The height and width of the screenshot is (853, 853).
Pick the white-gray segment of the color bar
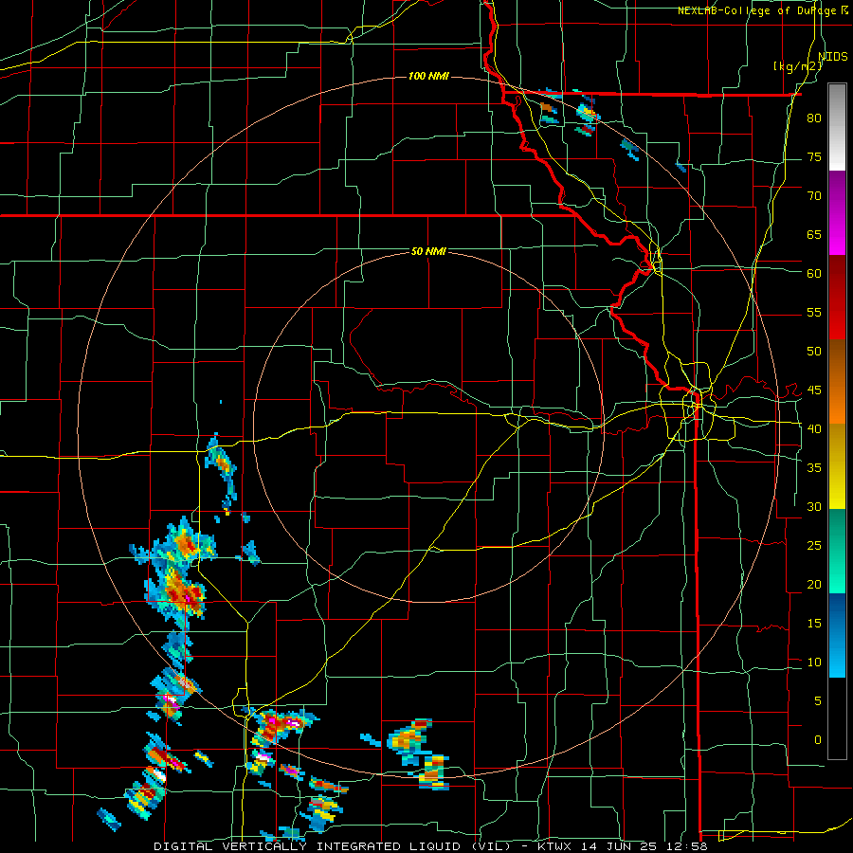[x=837, y=127]
